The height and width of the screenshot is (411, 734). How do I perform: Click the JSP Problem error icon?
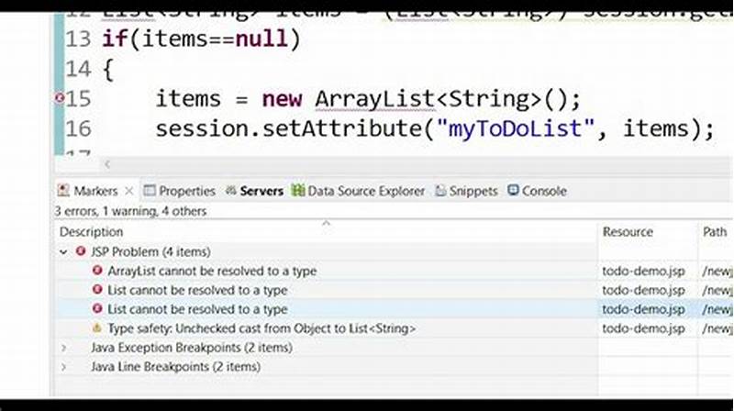click(x=81, y=251)
